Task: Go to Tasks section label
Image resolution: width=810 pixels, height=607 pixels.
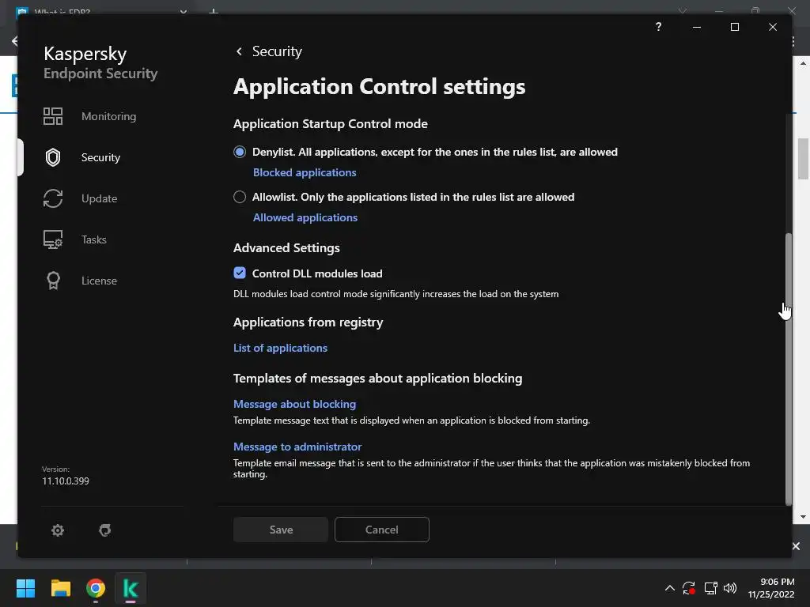Action: point(94,239)
